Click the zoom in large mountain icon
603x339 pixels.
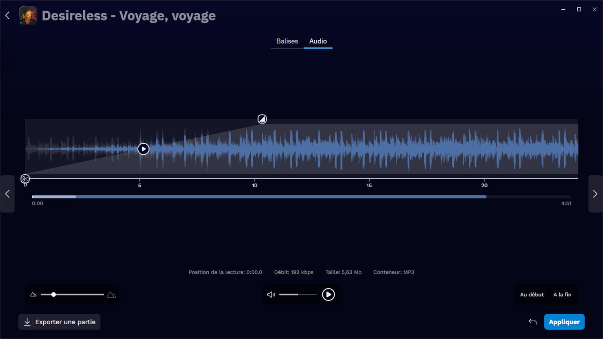[111, 295]
